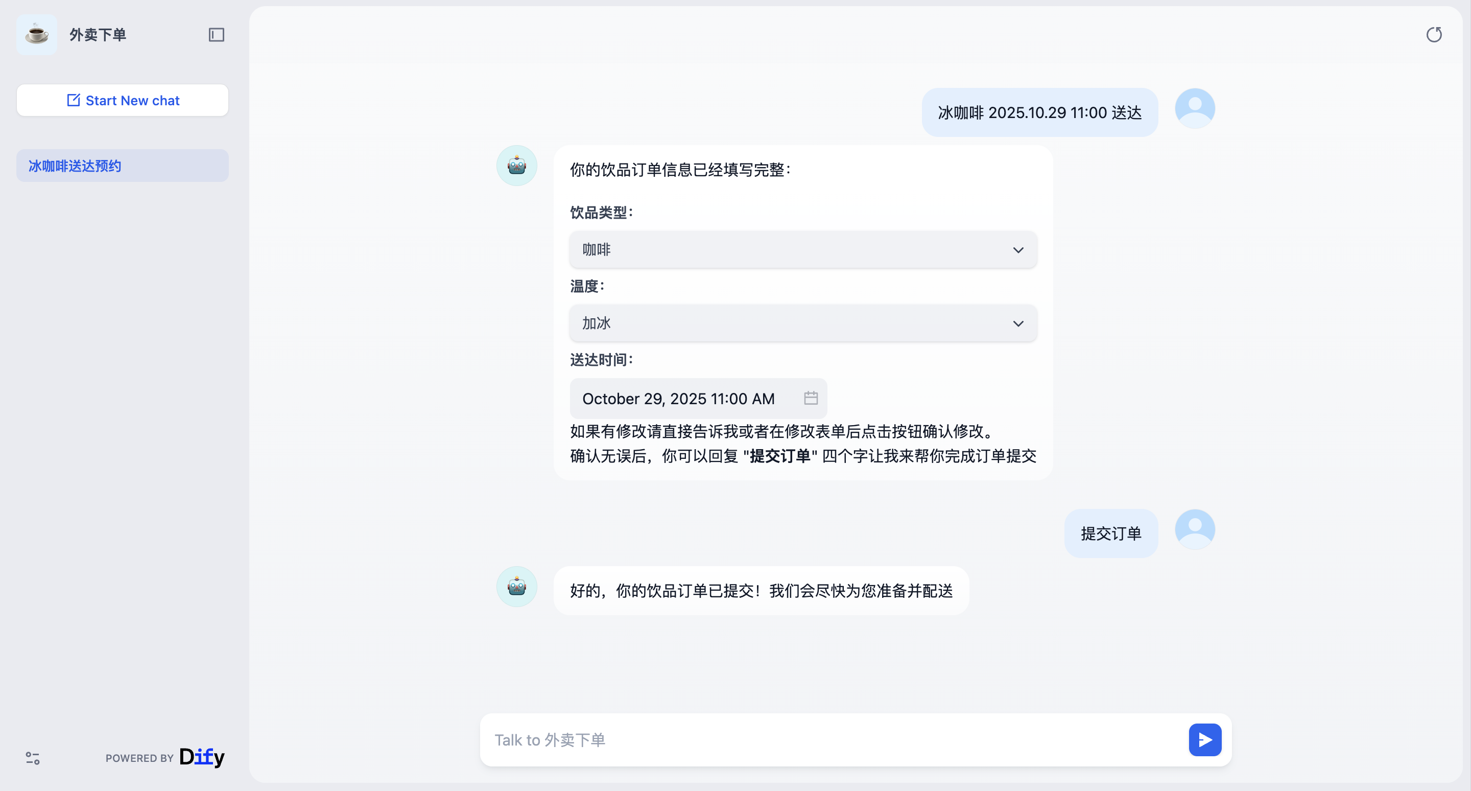Expand the 加冰 temperature dropdown

803,323
